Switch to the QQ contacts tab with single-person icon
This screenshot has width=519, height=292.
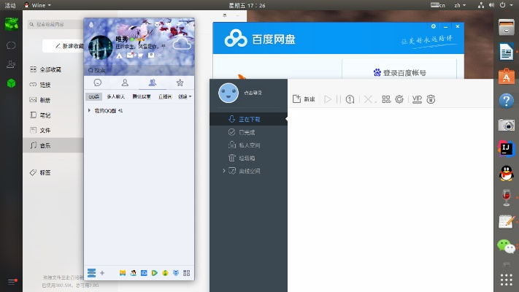[125, 82]
